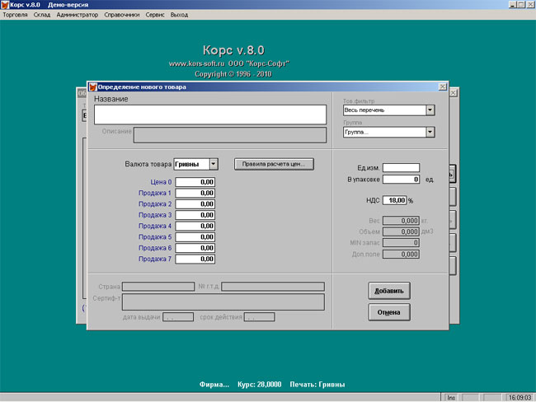Open the Администратор menu
This screenshot has width=536, height=402.
pyautogui.click(x=78, y=15)
